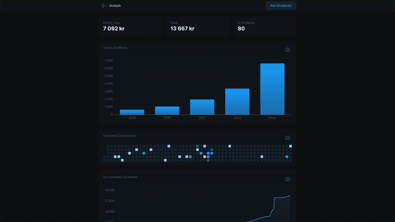This screenshot has height=222, width=395.
Task: Click the 2021 bar in Yearly Dividends
Action: [x=202, y=107]
